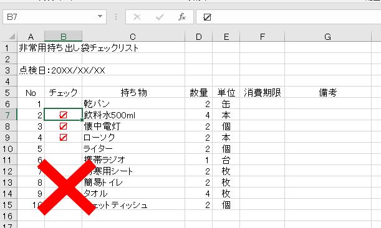The width and height of the screenshot is (381, 228).
Task: Click the 簡易トイレ cell
Action: 133,182
